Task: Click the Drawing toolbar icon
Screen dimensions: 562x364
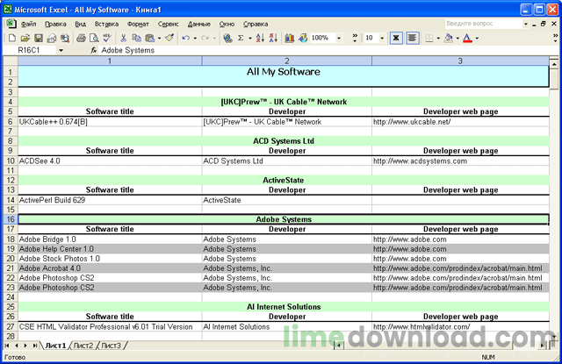Action: click(303, 38)
